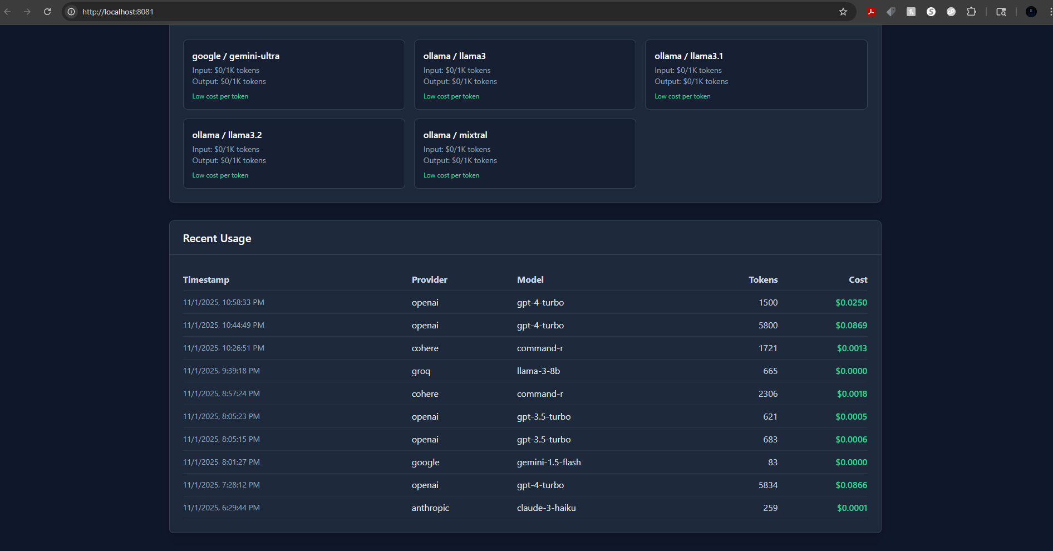Click the 'ollama / mixtral' card title
The height and width of the screenshot is (551, 1053).
coord(455,135)
